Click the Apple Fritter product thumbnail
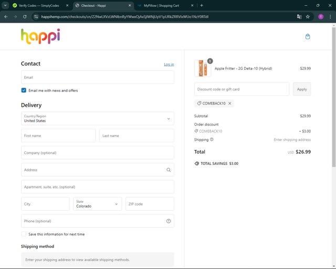The width and height of the screenshot is (336, 269). (x=203, y=68)
